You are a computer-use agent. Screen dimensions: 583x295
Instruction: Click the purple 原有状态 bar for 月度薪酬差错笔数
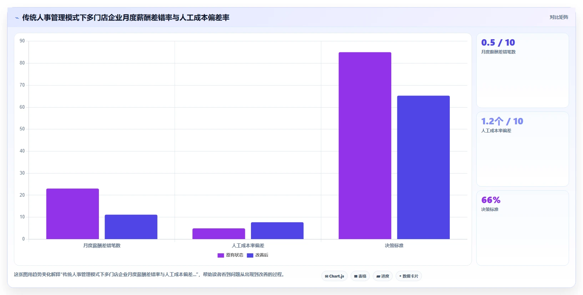click(72, 214)
